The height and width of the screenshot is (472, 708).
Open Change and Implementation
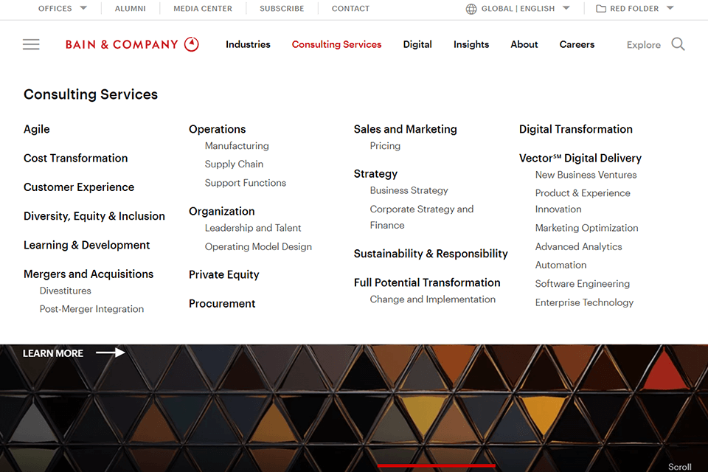coord(433,299)
